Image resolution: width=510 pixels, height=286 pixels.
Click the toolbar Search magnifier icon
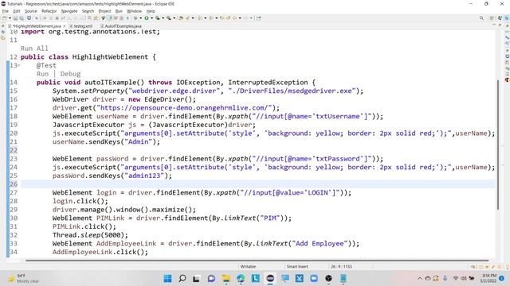click(x=481, y=18)
